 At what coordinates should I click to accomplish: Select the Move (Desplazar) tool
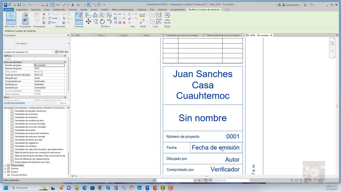point(88,22)
